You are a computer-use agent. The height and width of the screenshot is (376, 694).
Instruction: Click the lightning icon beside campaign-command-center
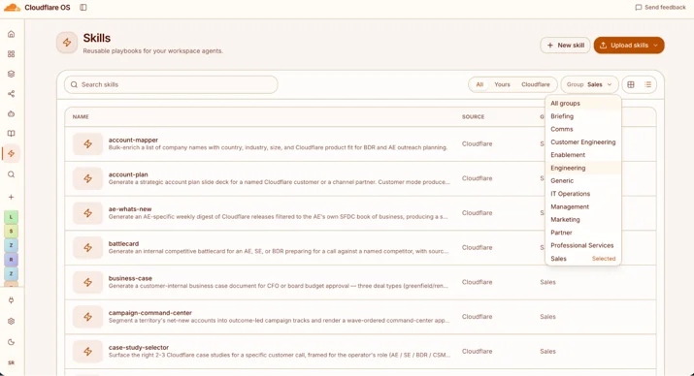[87, 317]
